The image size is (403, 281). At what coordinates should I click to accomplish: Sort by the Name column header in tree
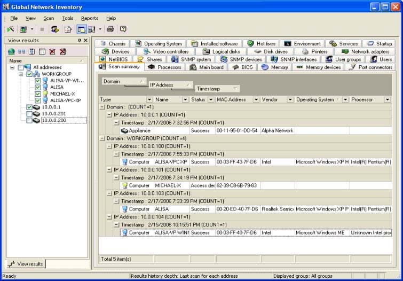pyautogui.click(x=47, y=61)
